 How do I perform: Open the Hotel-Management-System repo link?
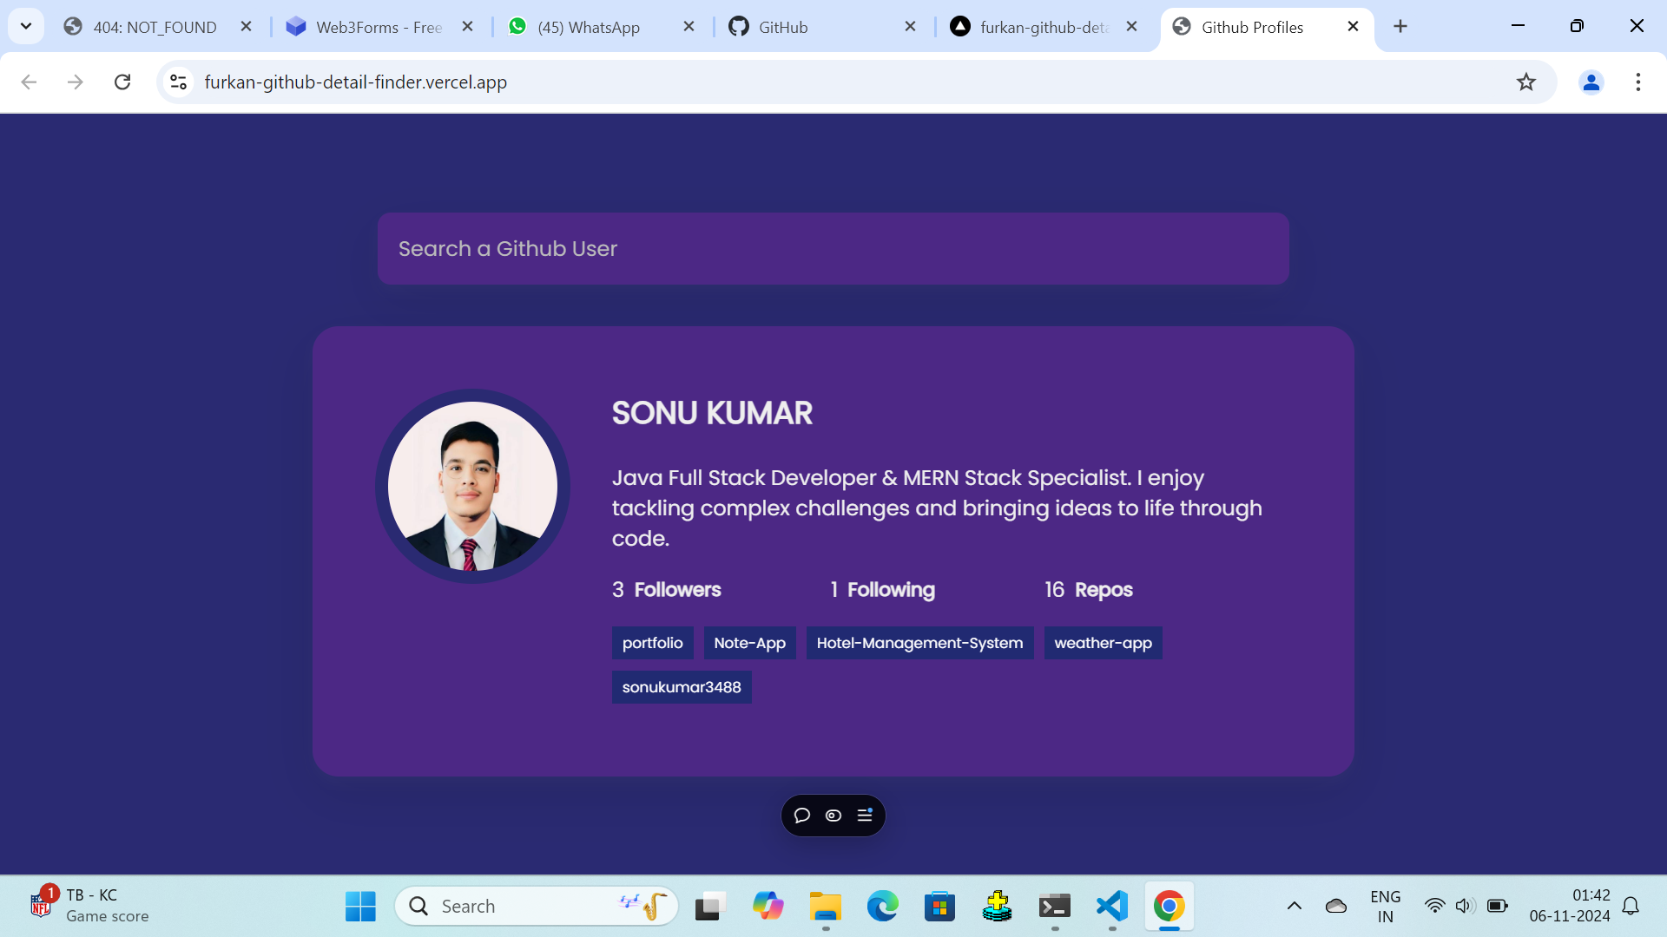919,643
